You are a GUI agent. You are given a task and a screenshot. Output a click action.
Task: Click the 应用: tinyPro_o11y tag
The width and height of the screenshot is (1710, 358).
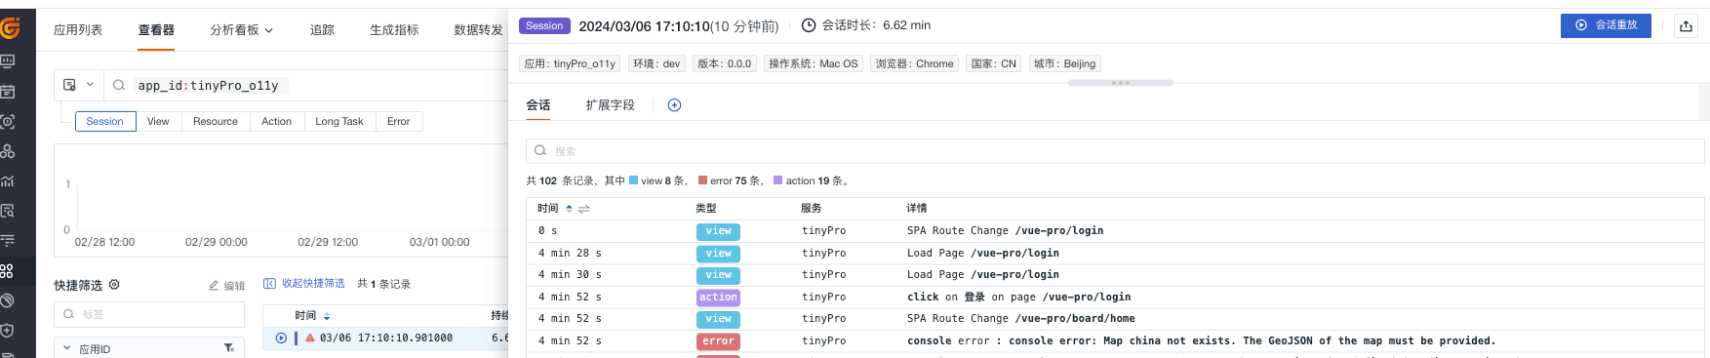pyautogui.click(x=570, y=63)
